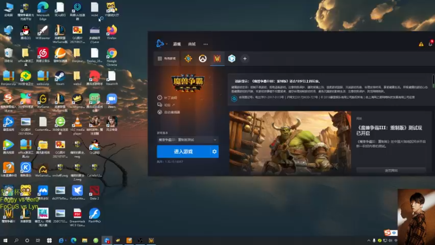
Task: Open taskbar search magnifier
Action: pos(16,240)
